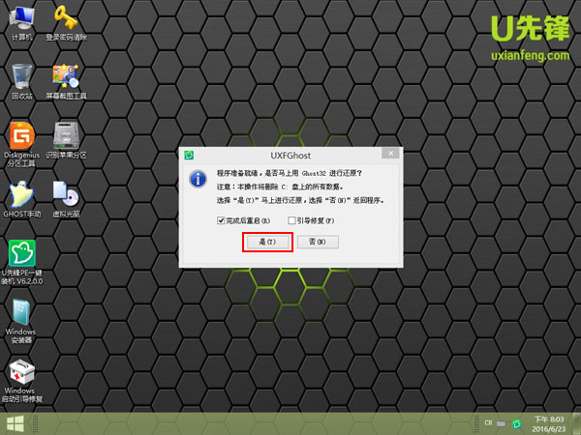Open the Windows 安装器 icon

coord(21,321)
